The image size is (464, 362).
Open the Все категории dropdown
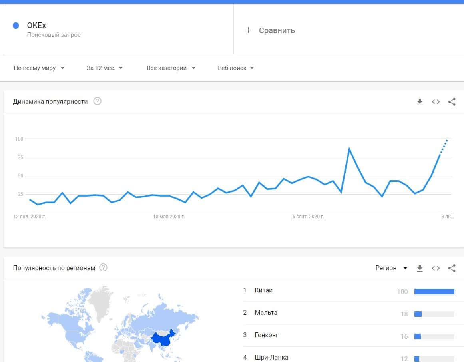point(171,68)
